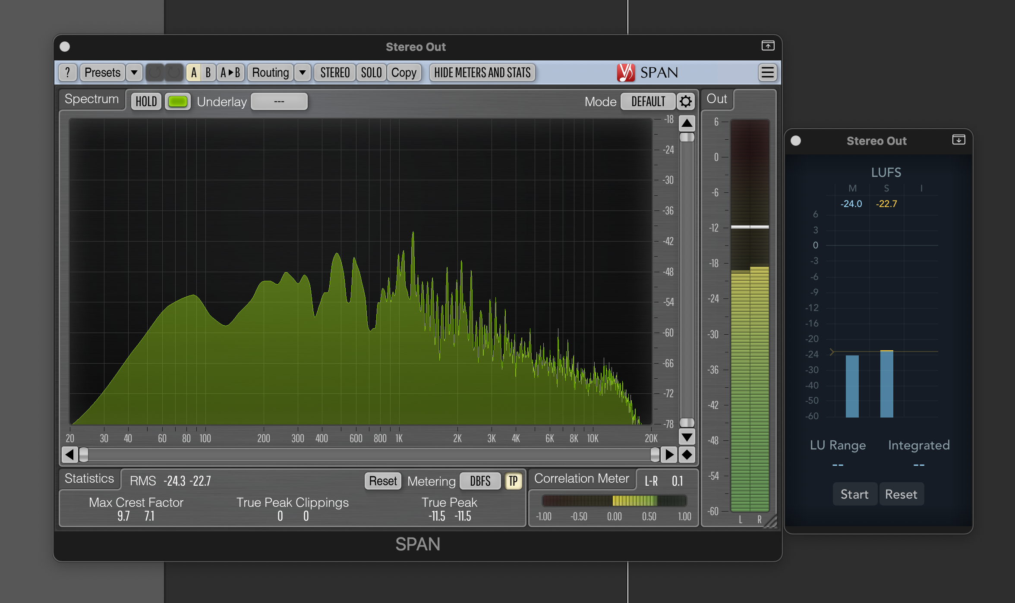Viewport: 1015px width, 603px height.
Task: Click the True Peak -11.5 readout
Action: pos(450,516)
